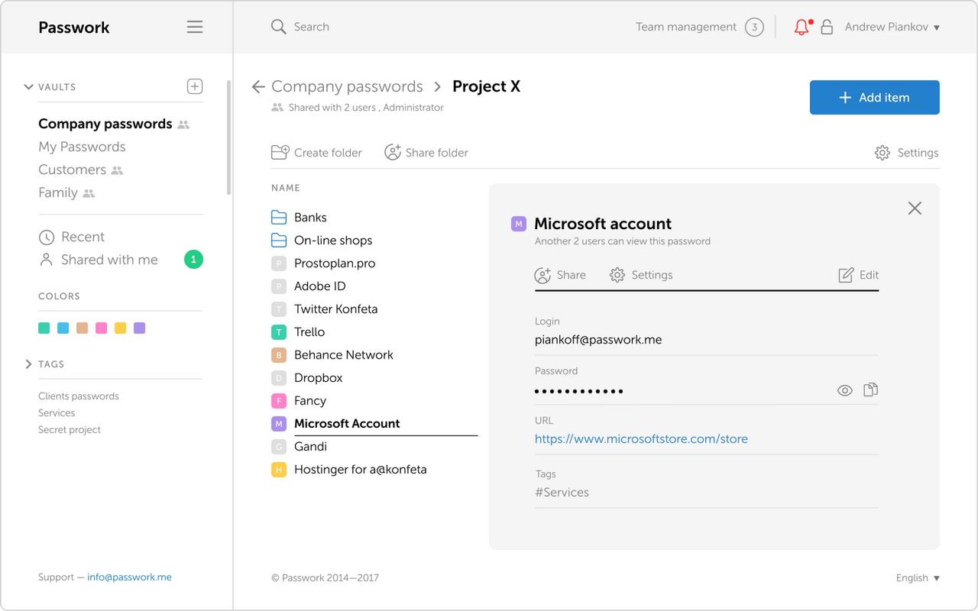
Task: Open notifications bell icon
Action: [x=802, y=27]
